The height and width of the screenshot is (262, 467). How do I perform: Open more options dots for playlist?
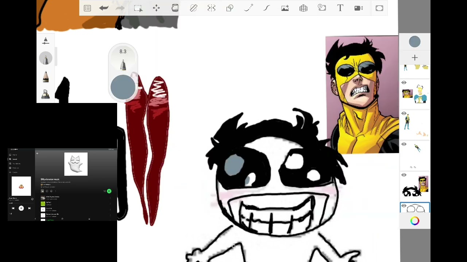pyautogui.click(x=55, y=191)
